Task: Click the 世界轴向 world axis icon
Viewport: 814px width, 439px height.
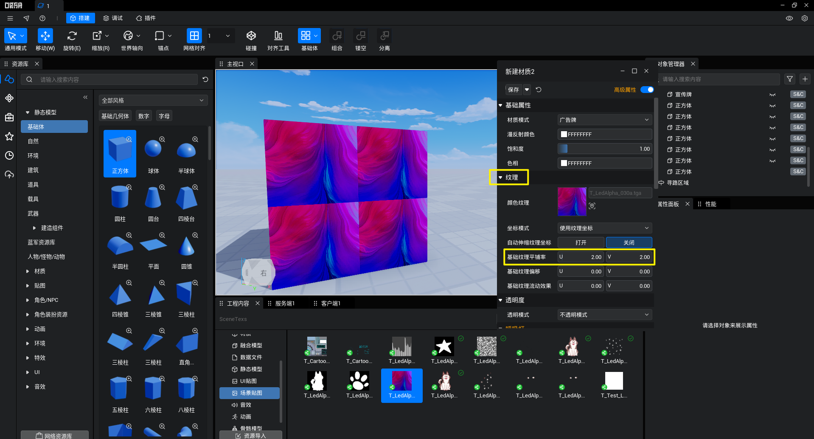Action: [x=128, y=36]
